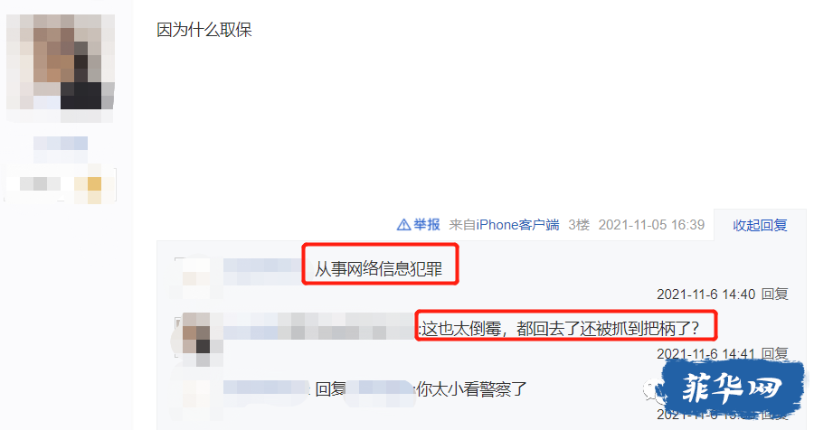
Task: Report this post via the 举报 link
Action: (426, 225)
